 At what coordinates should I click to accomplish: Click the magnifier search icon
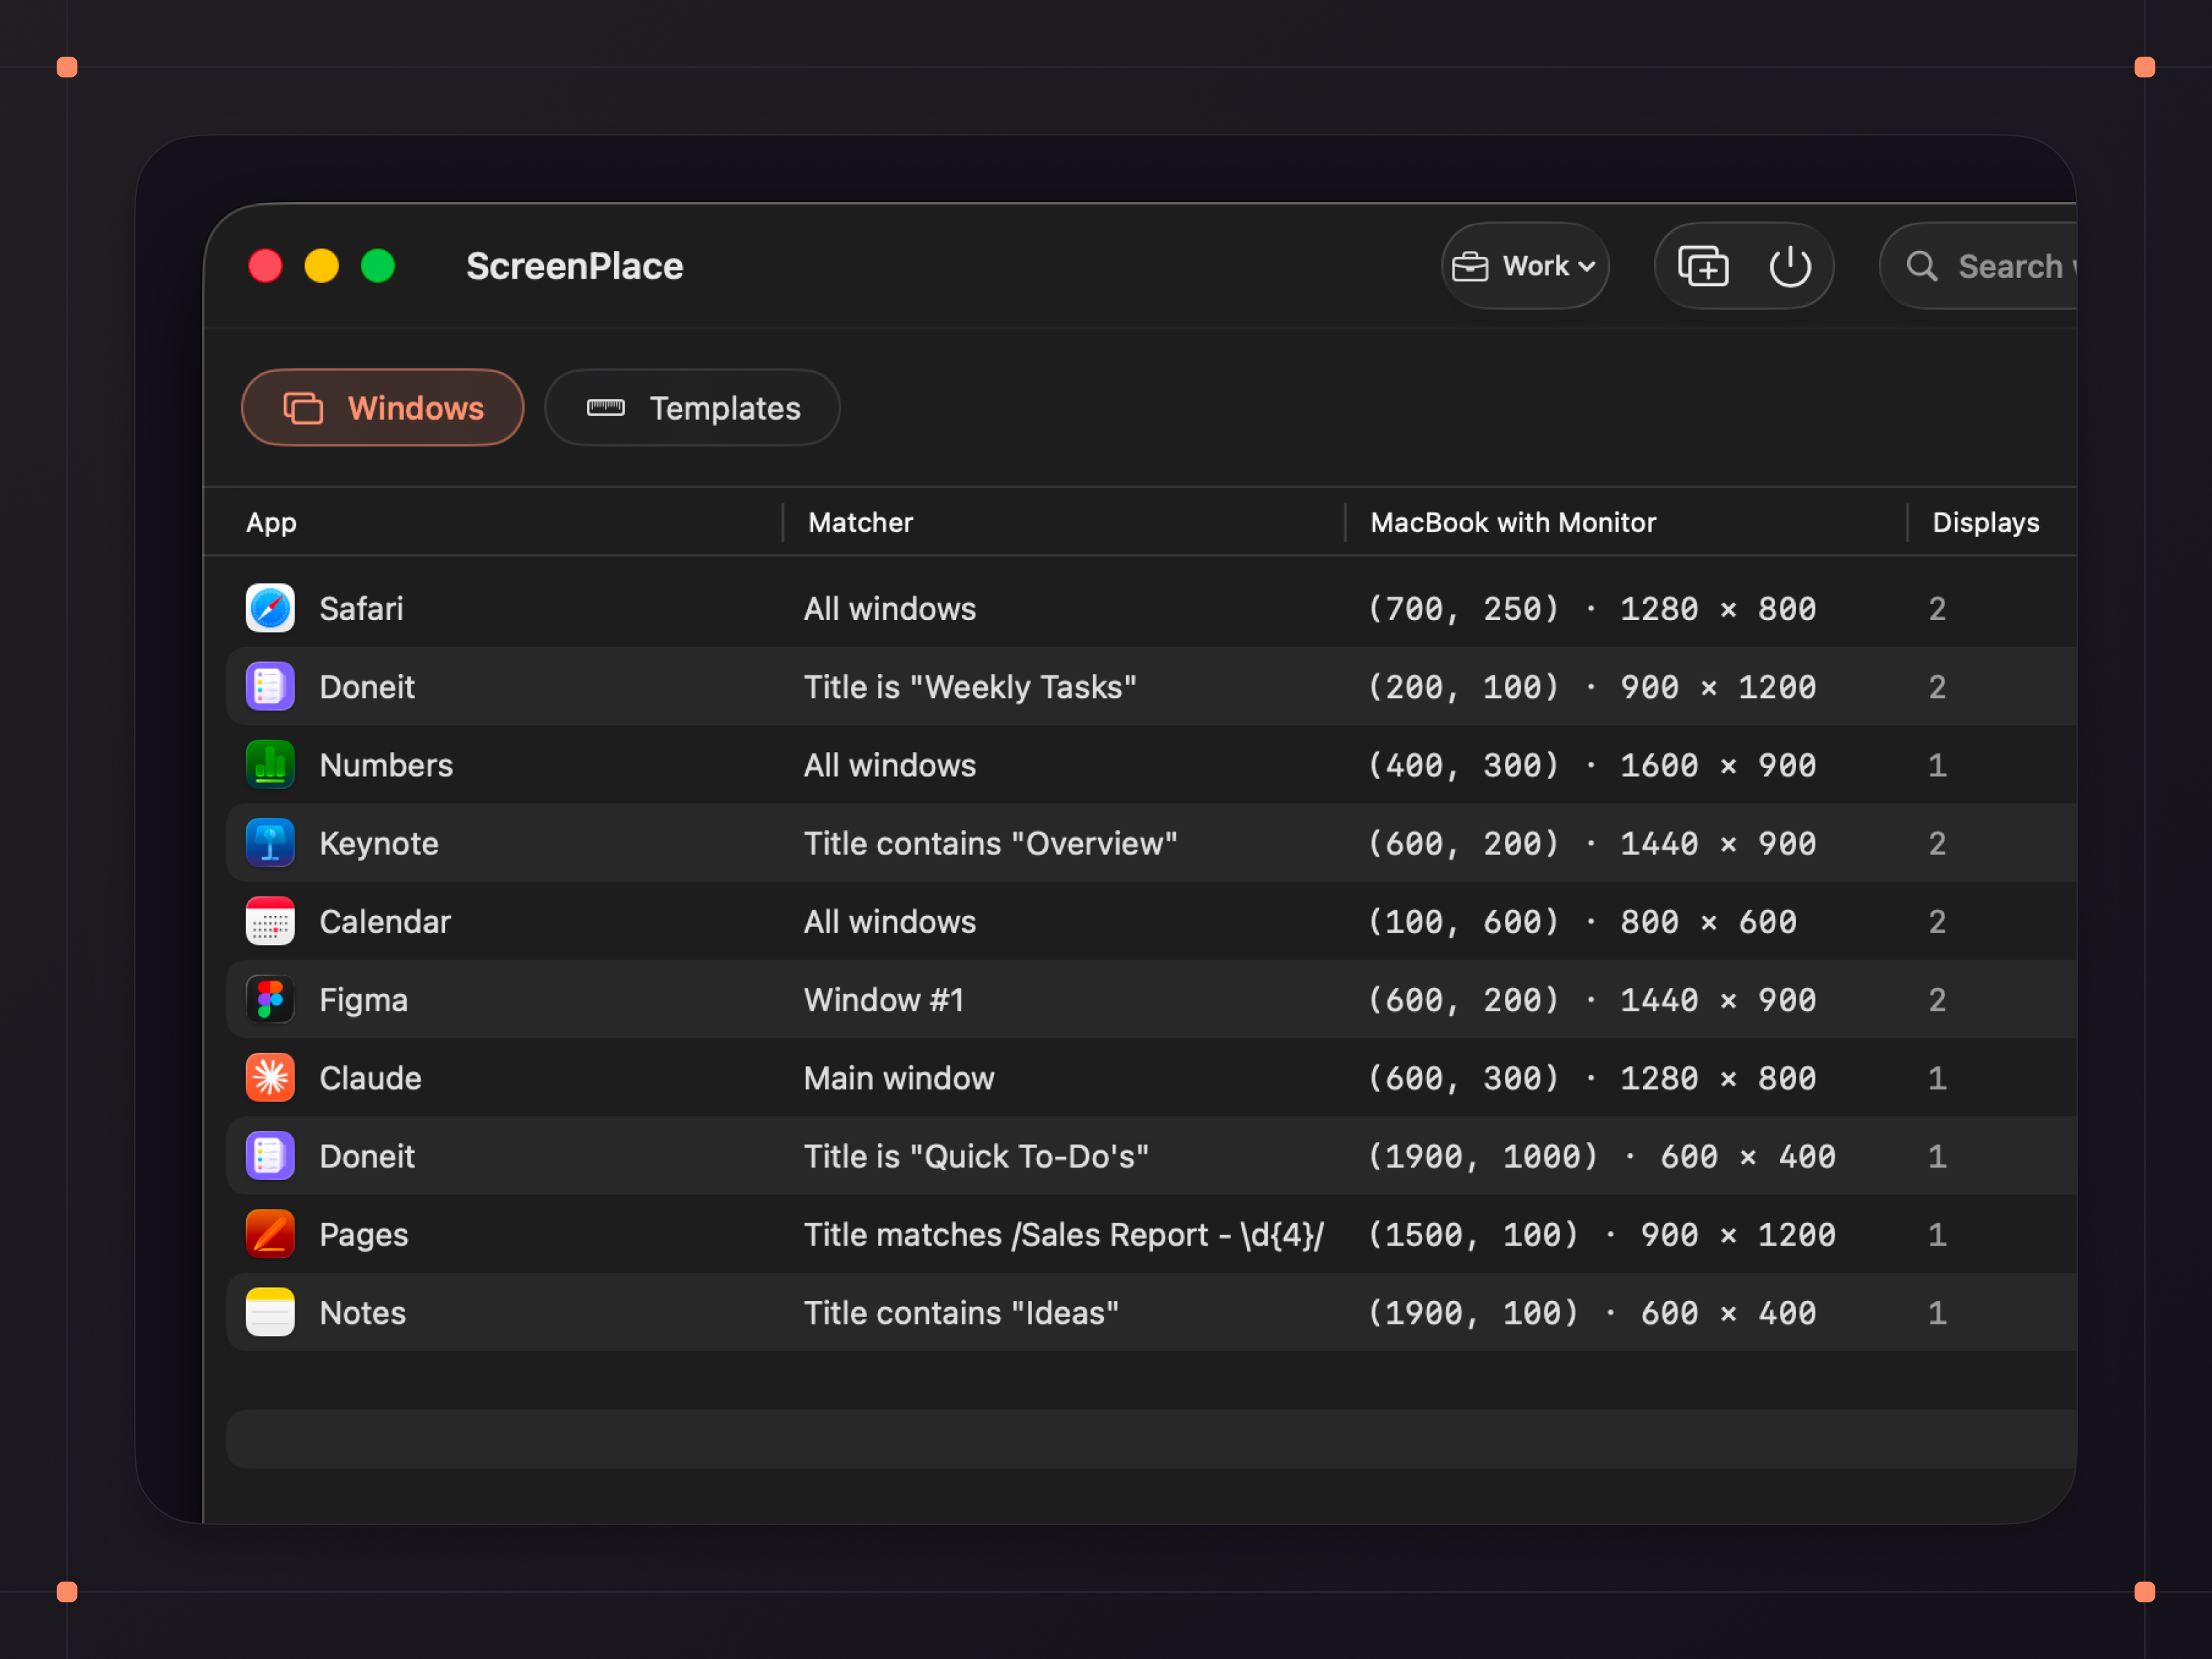[x=1921, y=266]
